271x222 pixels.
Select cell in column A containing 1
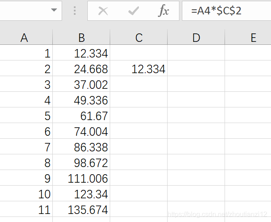click(26, 52)
